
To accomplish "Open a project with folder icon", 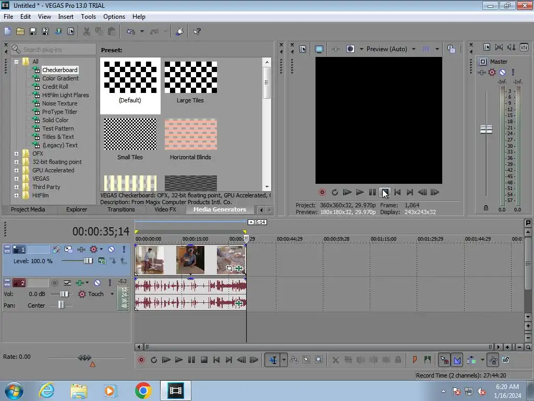I will 20,32.
